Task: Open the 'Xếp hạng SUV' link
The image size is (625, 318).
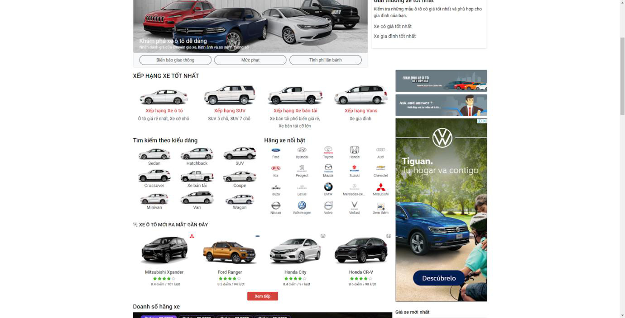Action: pyautogui.click(x=230, y=111)
